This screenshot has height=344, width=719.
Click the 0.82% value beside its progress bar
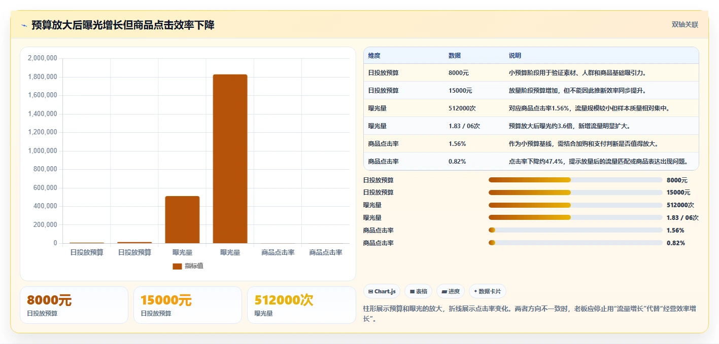point(675,243)
